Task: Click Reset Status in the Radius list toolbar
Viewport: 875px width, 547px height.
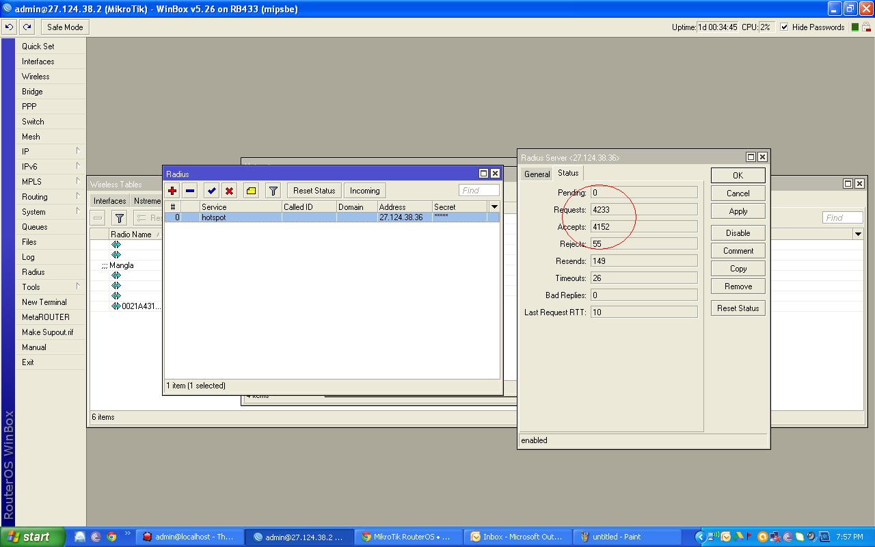Action: tap(314, 191)
